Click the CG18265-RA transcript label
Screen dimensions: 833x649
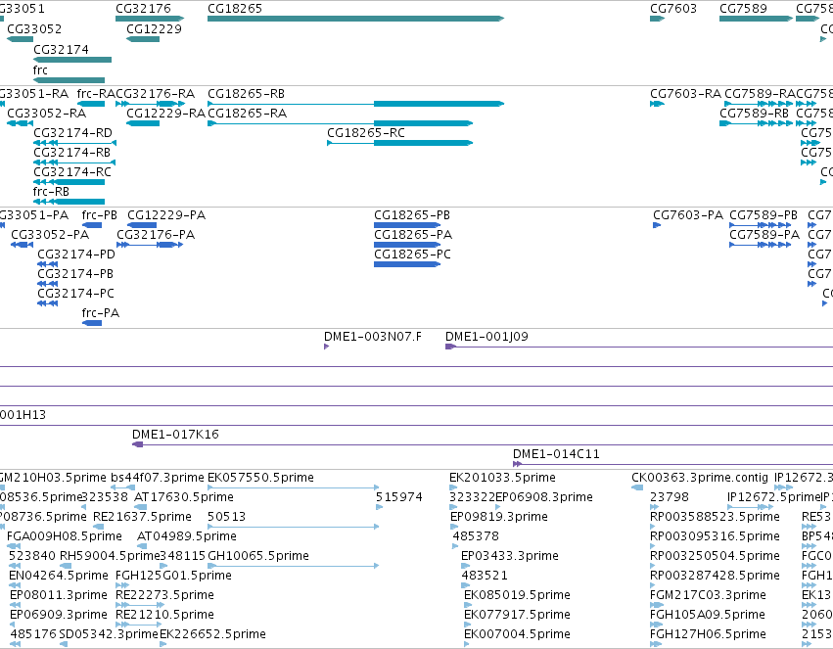click(247, 114)
